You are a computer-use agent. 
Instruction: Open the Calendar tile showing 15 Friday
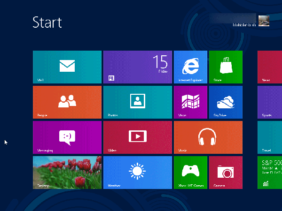138,67
